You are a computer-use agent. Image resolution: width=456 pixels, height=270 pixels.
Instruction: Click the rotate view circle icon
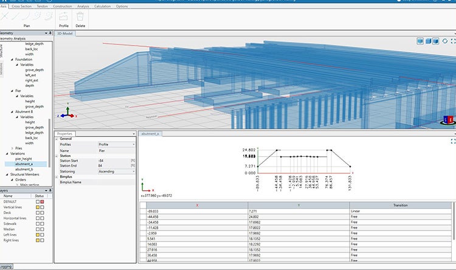pyautogui.click(x=444, y=41)
